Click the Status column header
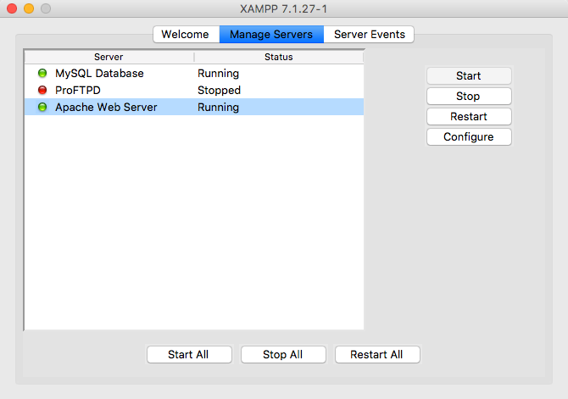 point(279,57)
